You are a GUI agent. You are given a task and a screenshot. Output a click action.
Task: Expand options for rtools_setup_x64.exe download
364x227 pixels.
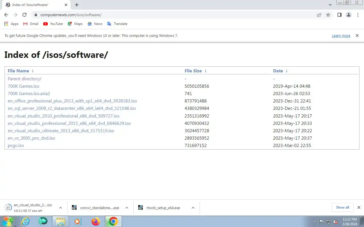click(193, 208)
